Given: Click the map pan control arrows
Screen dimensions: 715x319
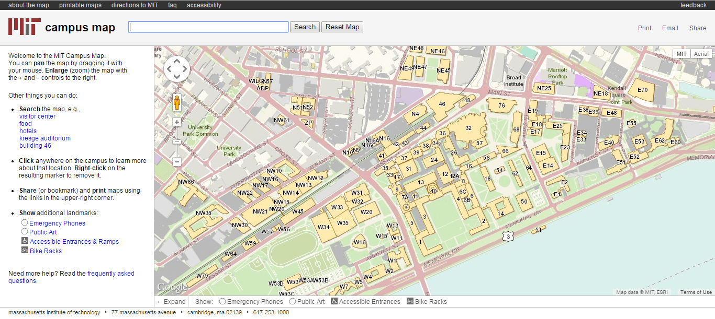Looking at the screenshot, I should 177,69.
